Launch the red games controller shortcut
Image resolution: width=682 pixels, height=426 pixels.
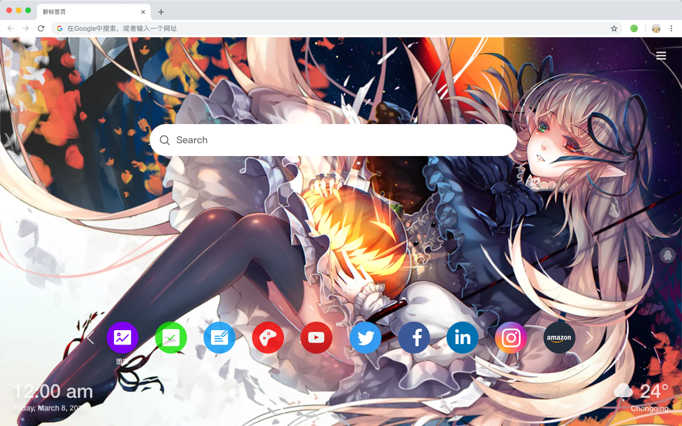[x=268, y=338]
